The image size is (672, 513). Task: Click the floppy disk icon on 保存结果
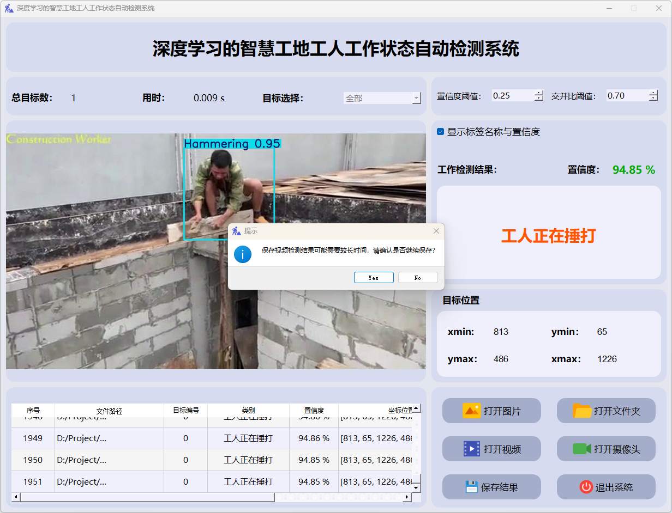coord(471,487)
